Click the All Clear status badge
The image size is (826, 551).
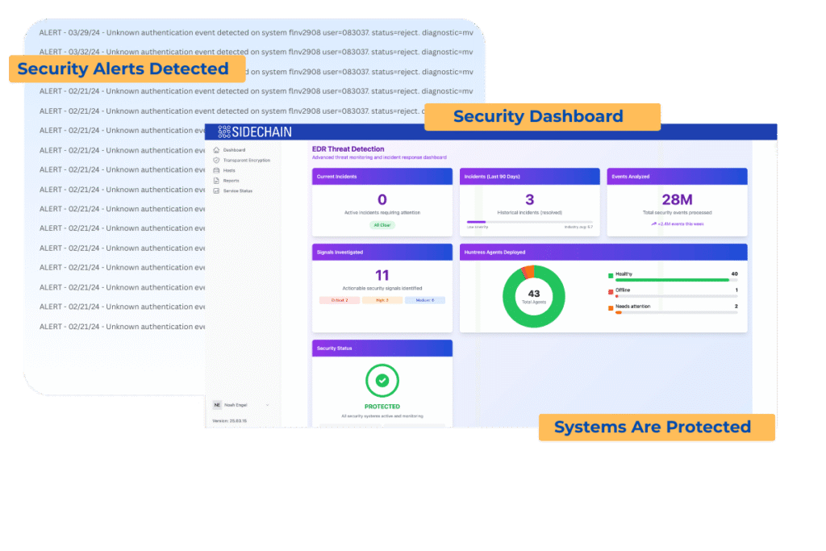(x=382, y=225)
